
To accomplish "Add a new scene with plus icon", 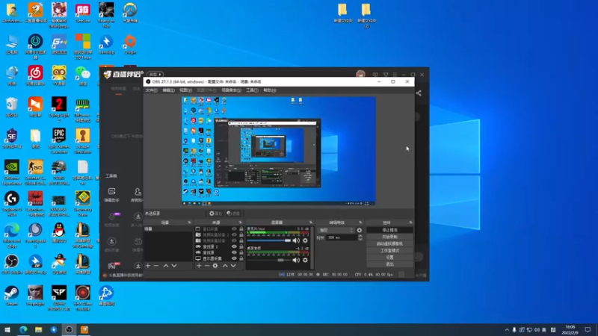I will 148,266.
